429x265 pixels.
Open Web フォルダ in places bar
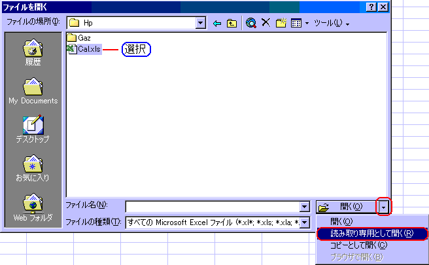33,207
